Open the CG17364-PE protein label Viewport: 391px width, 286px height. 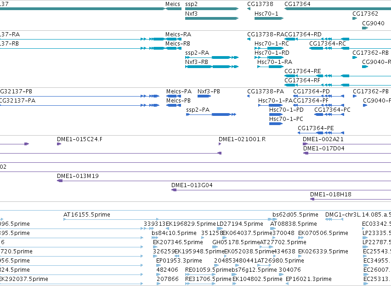[316, 128]
